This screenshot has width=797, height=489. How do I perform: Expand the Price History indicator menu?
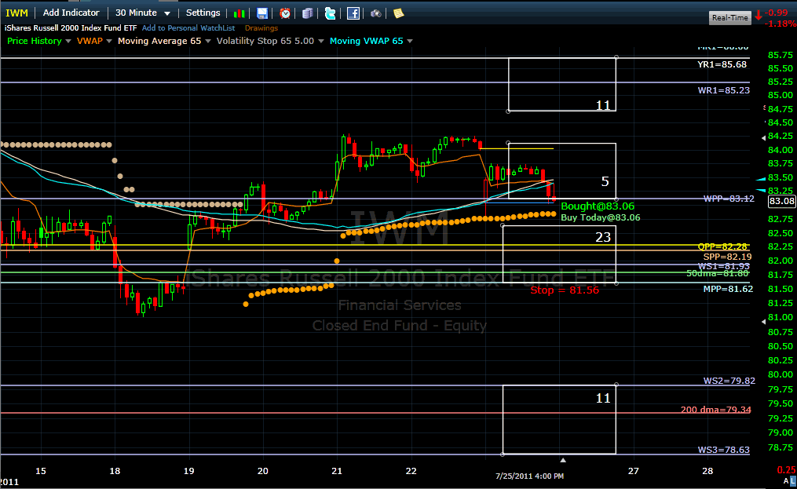(68, 41)
